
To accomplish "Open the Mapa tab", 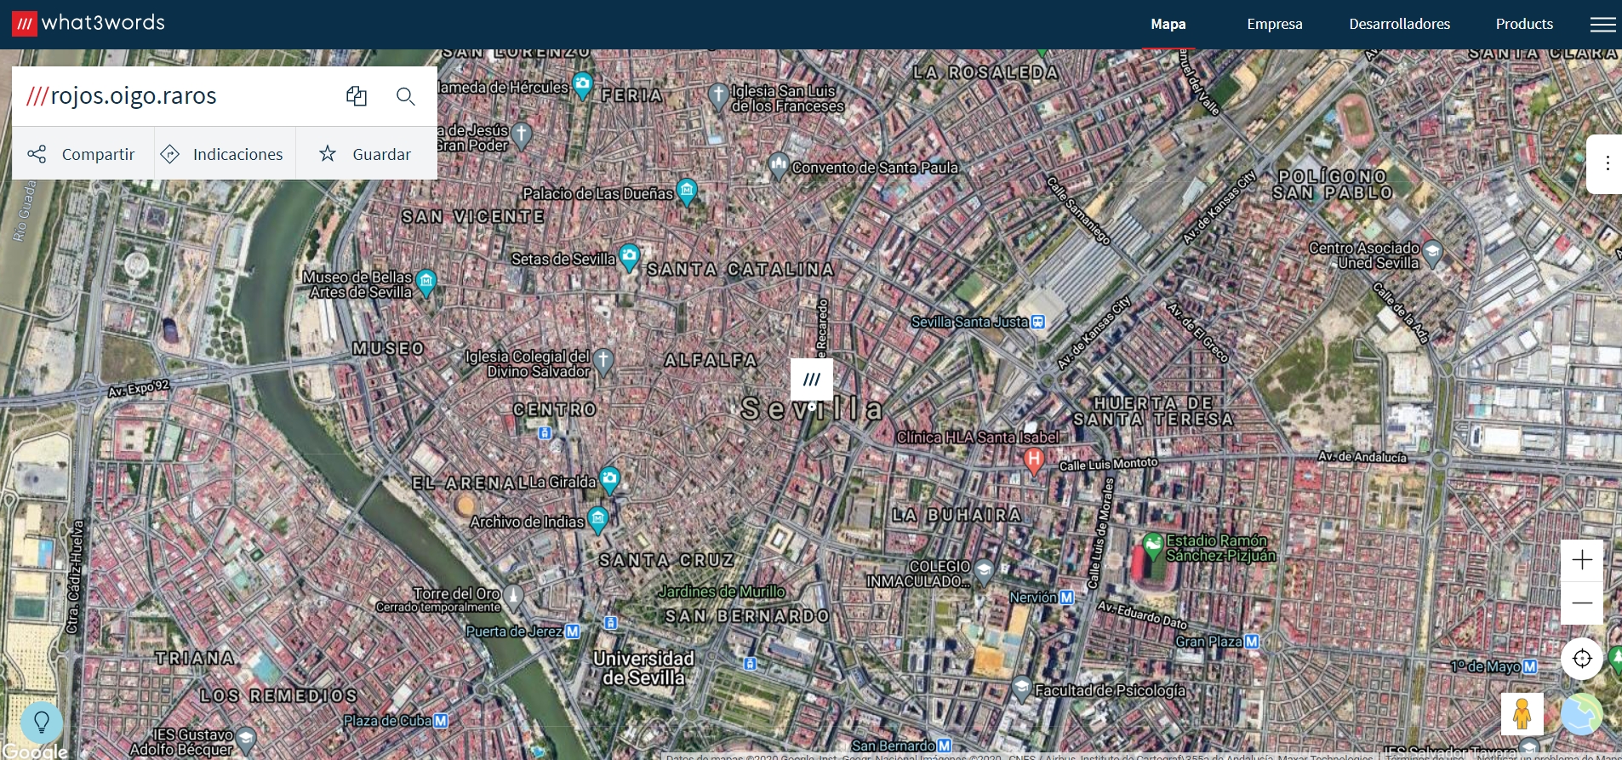I will (x=1168, y=24).
